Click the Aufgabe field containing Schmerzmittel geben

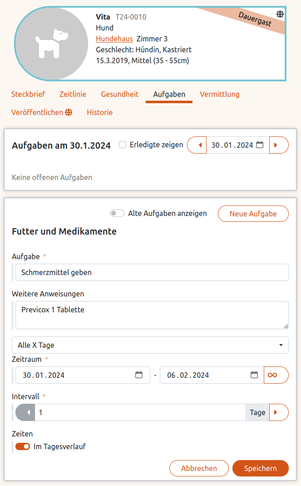pyautogui.click(x=150, y=272)
